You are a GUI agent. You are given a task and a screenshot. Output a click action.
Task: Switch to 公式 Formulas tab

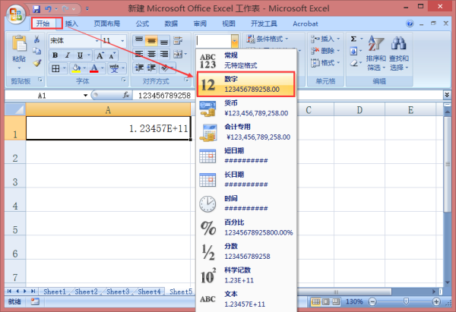click(x=142, y=24)
